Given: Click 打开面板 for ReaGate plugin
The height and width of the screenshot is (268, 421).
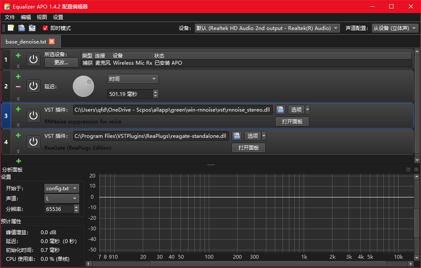Looking at the screenshot, I should pos(249,148).
